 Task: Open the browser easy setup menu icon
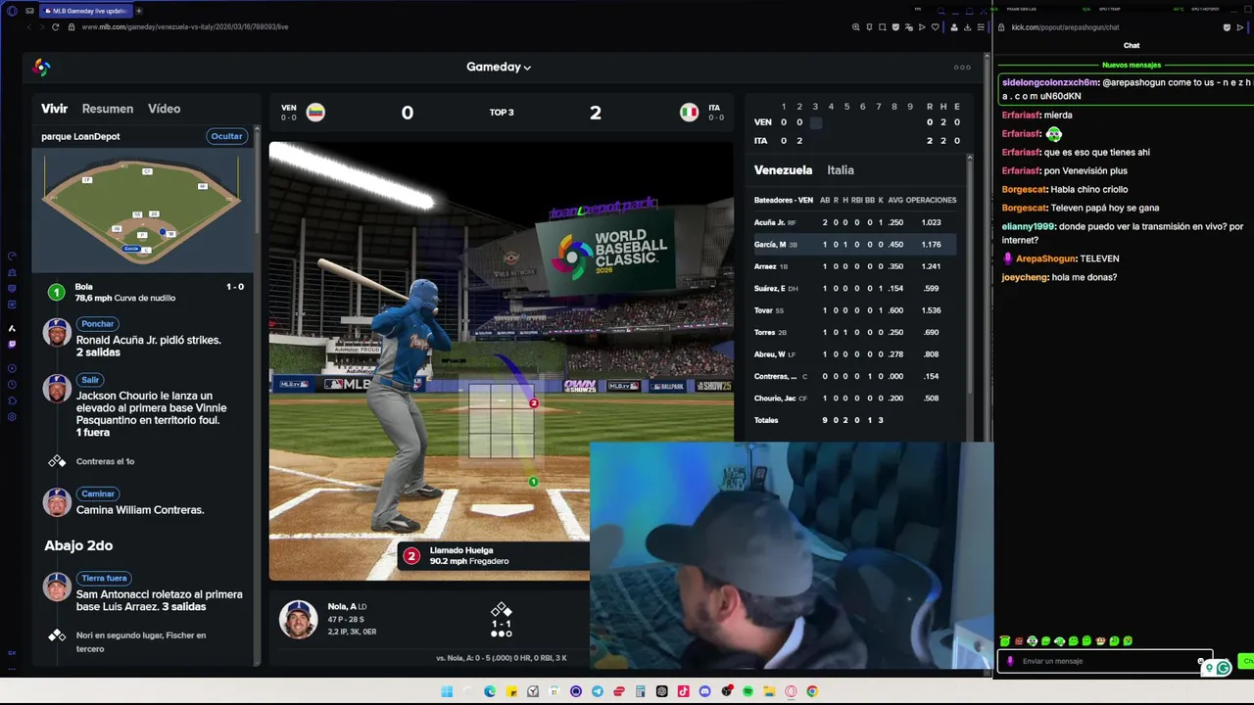click(982, 27)
